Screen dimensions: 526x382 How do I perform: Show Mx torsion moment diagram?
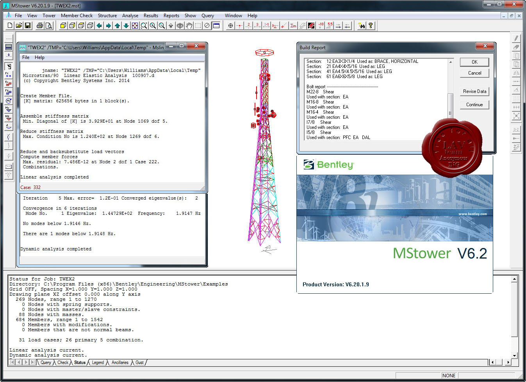(x=9, y=100)
